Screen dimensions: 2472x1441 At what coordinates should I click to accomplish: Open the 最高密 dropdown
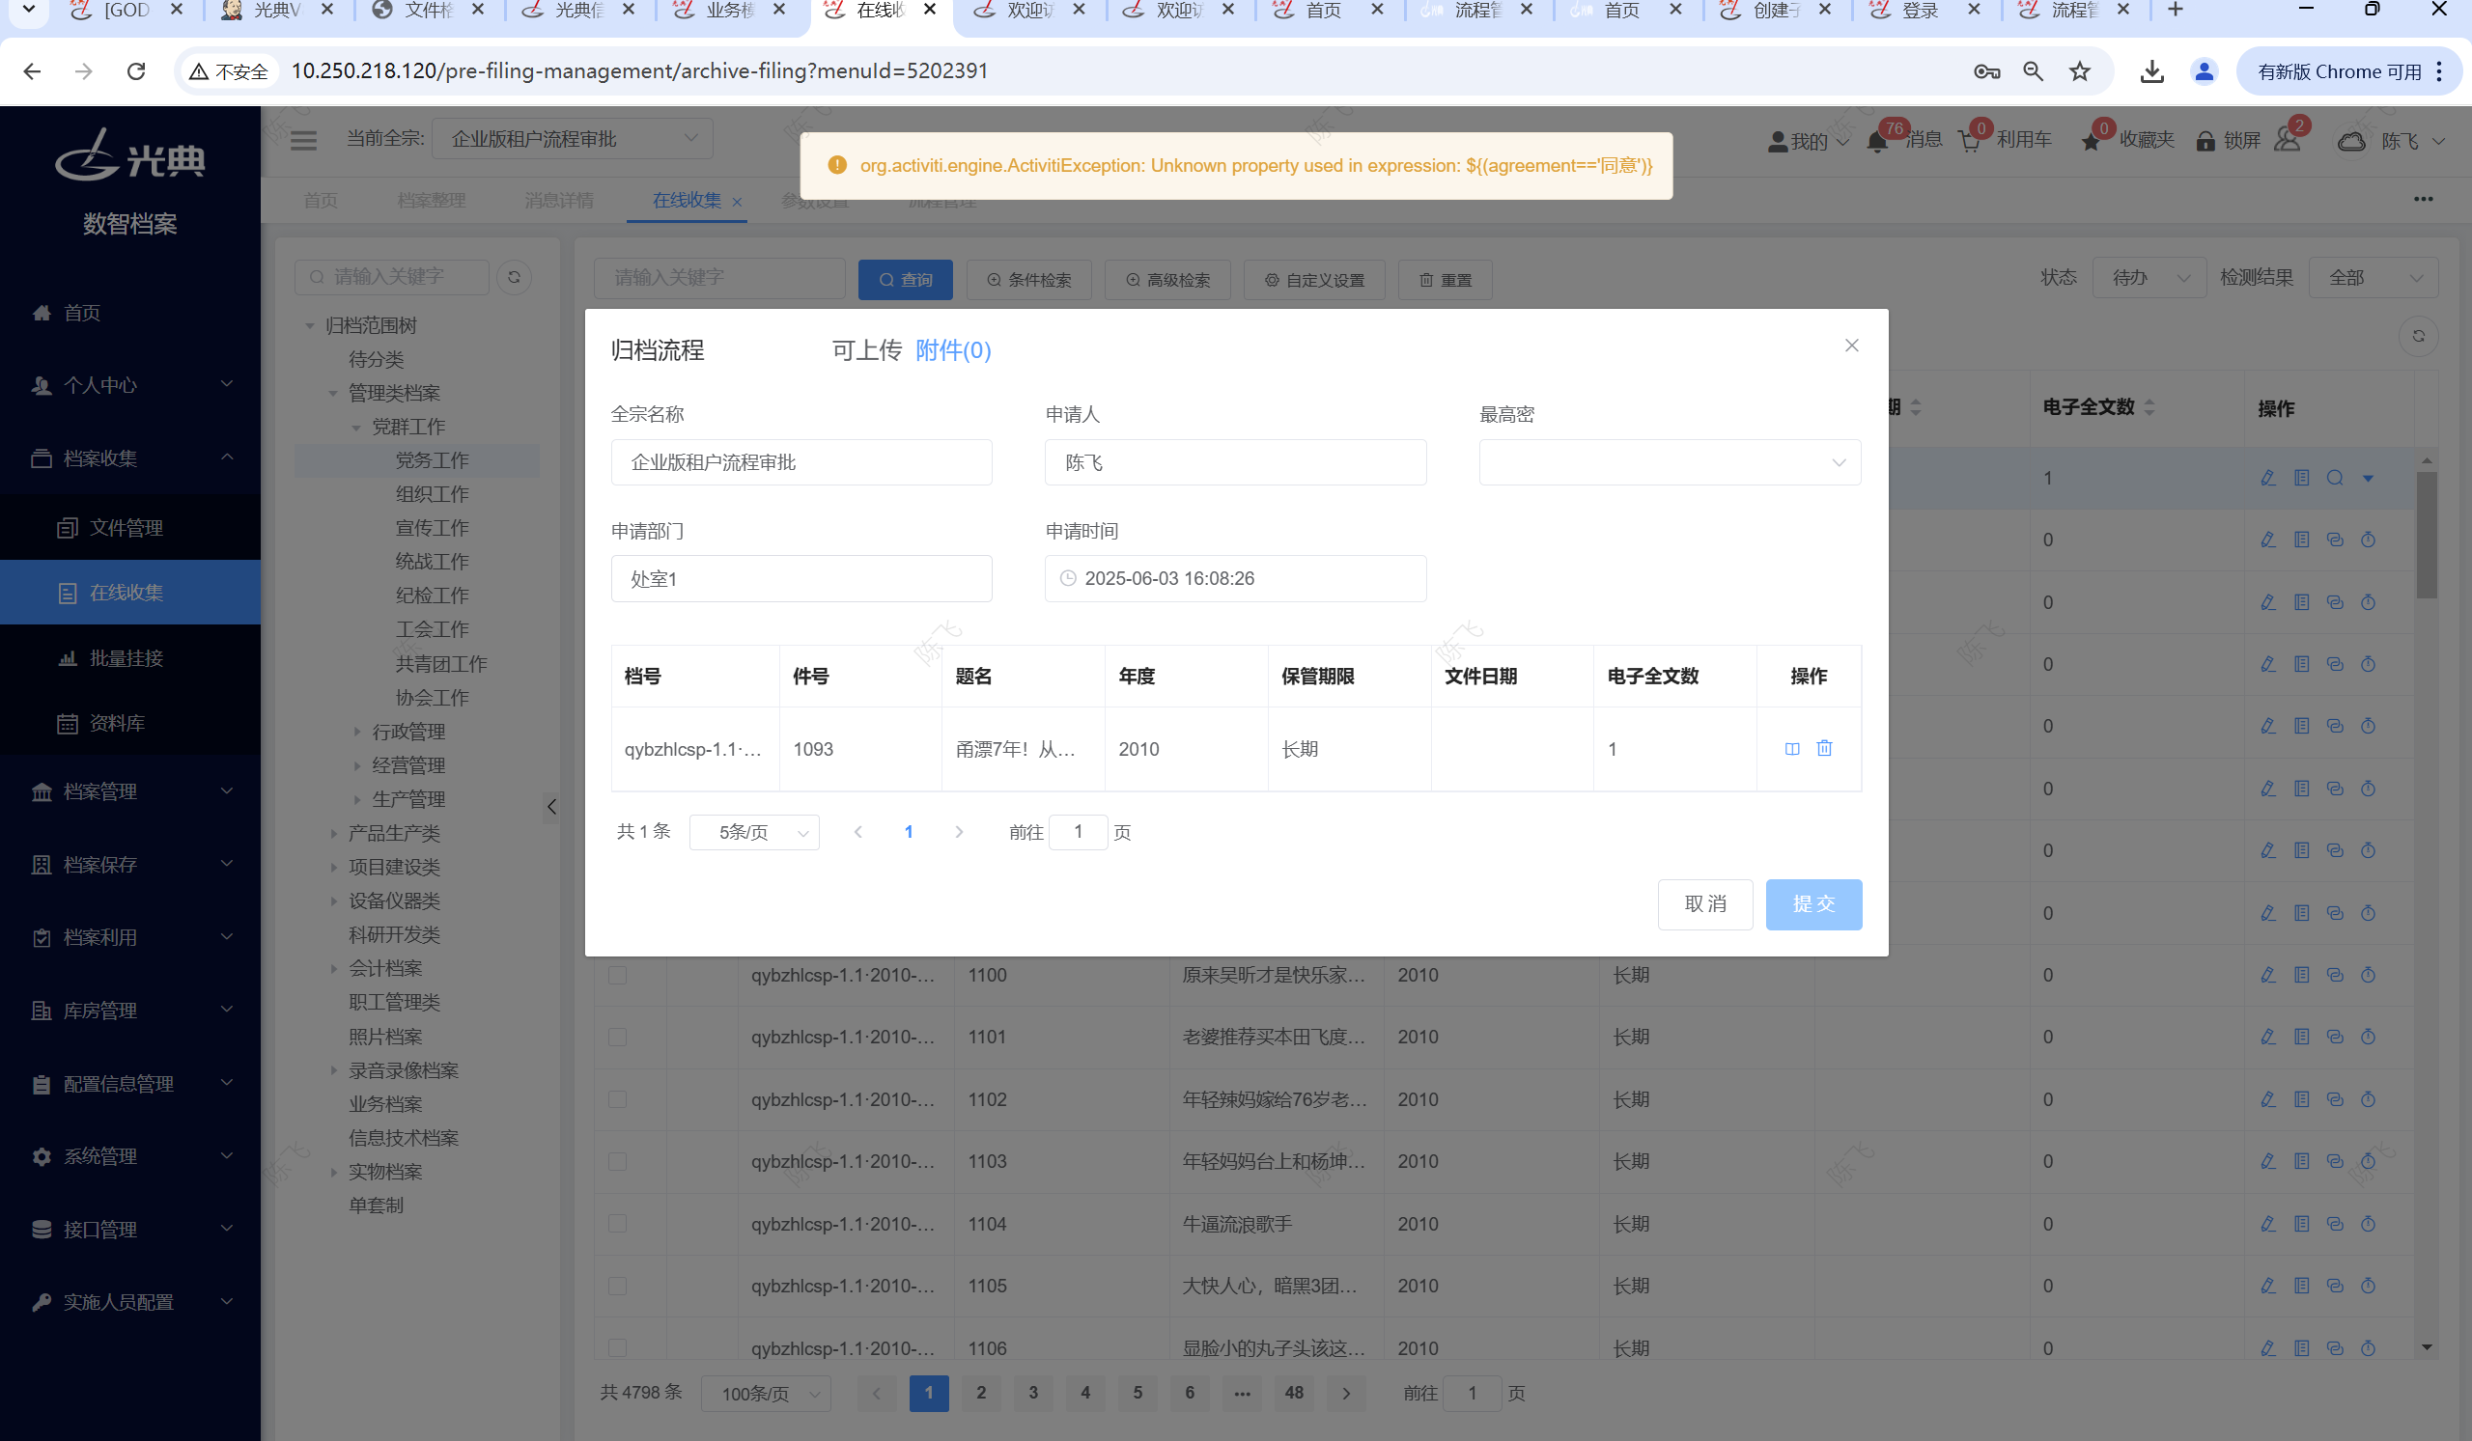1669,462
